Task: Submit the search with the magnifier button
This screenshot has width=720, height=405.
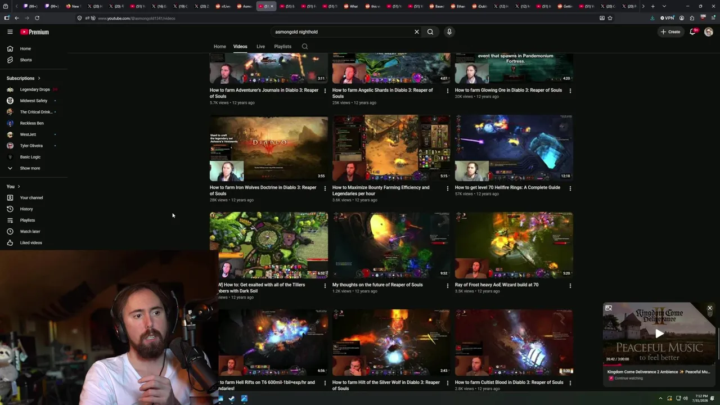Action: point(430,32)
